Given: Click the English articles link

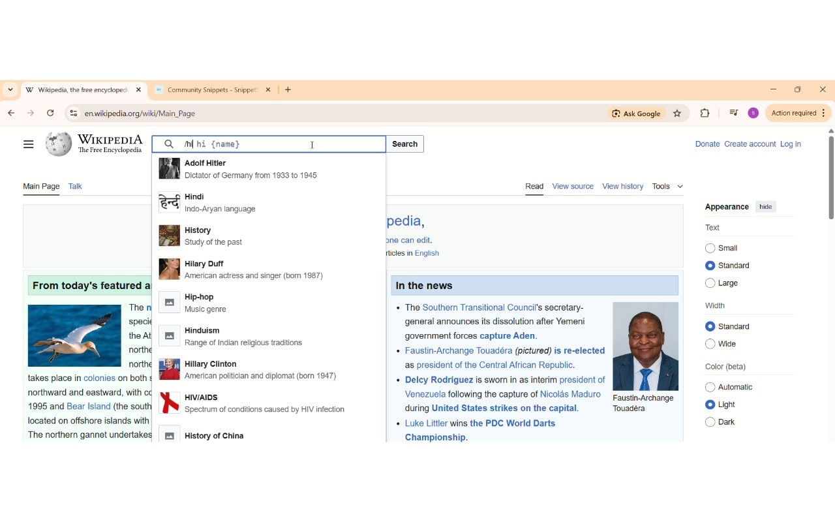Looking at the screenshot, I should click(427, 253).
